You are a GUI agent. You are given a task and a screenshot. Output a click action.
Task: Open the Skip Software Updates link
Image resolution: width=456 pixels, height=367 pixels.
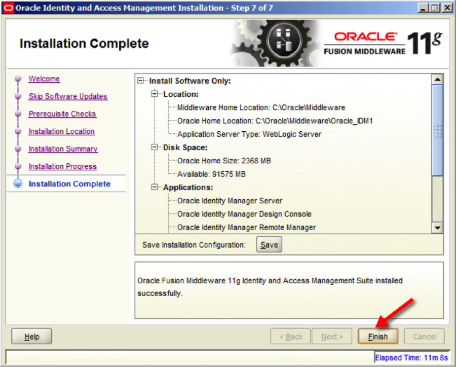(68, 96)
